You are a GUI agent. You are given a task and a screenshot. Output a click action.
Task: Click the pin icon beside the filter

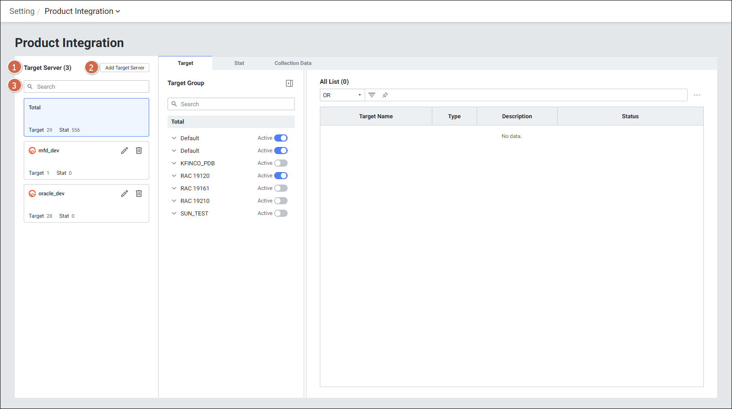385,95
